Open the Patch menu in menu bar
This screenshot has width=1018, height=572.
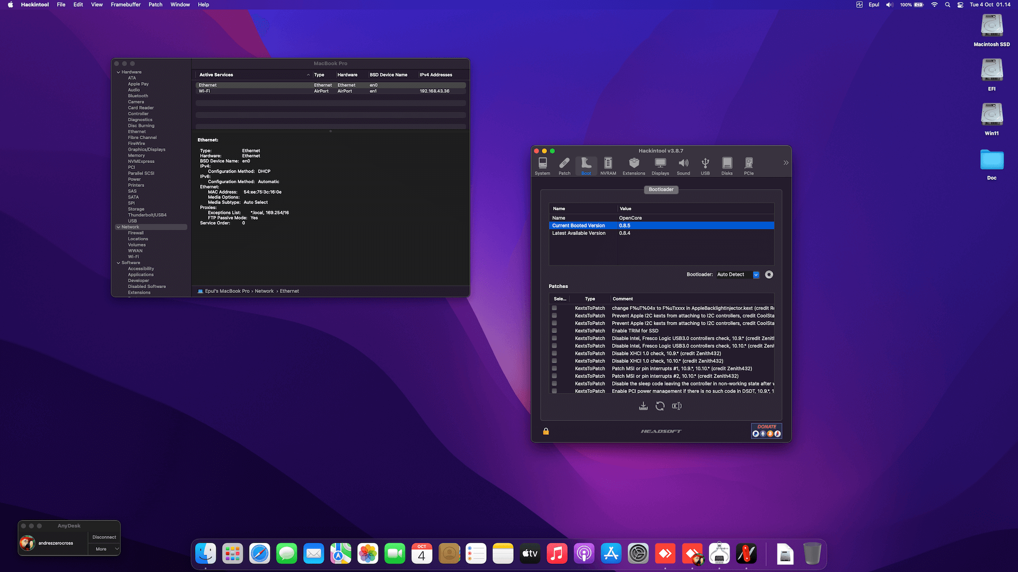(155, 4)
